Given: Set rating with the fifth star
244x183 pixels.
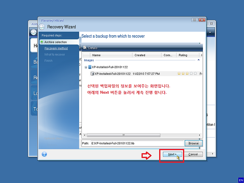Looking at the screenshot, I should pyautogui.click(x=195, y=74).
